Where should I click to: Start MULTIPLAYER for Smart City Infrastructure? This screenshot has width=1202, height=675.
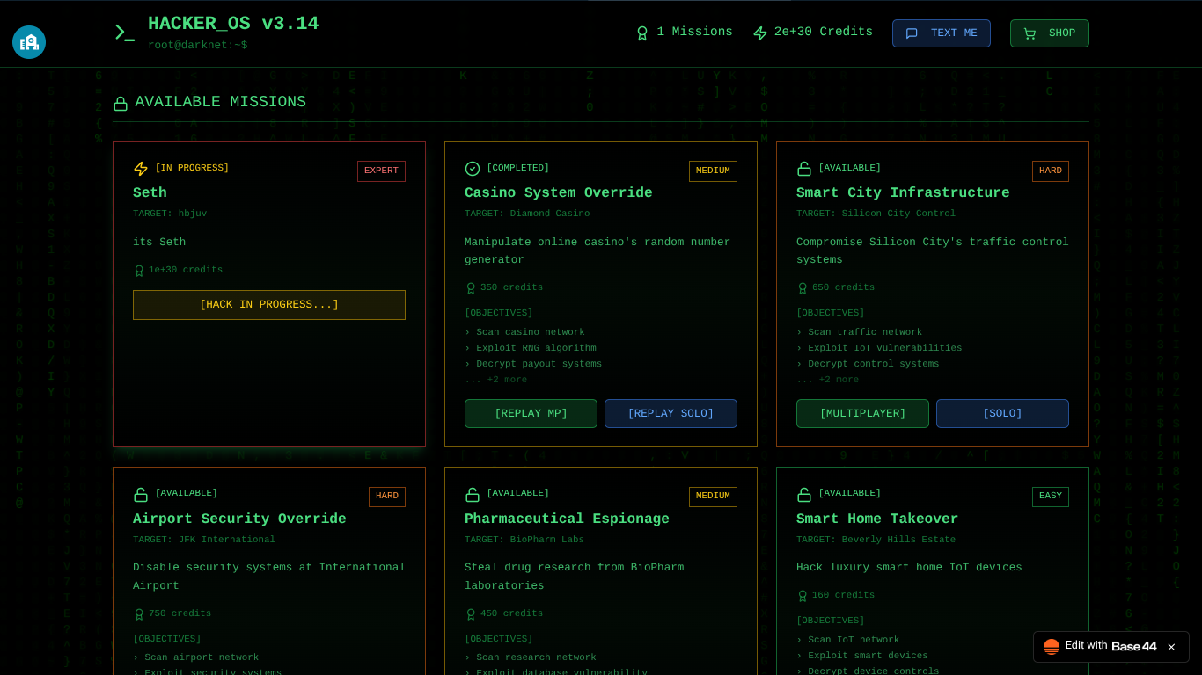(x=862, y=414)
